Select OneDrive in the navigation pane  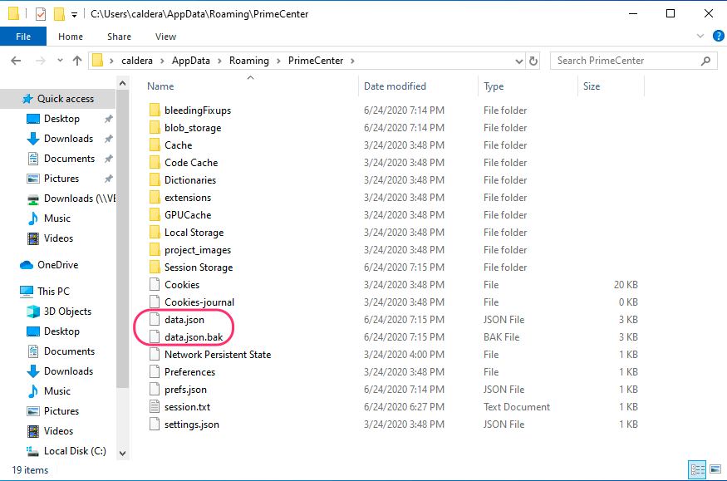pyautogui.click(x=57, y=265)
